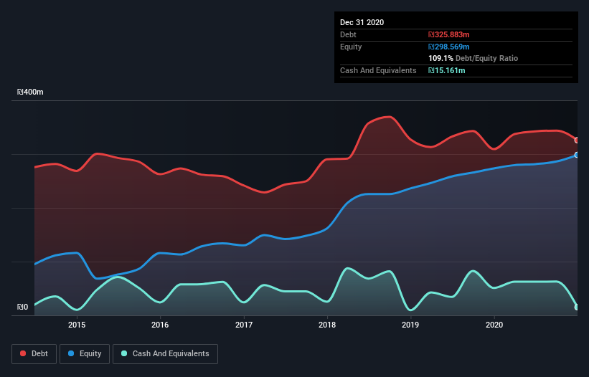Click the Debt label in tooltip

[x=348, y=34]
